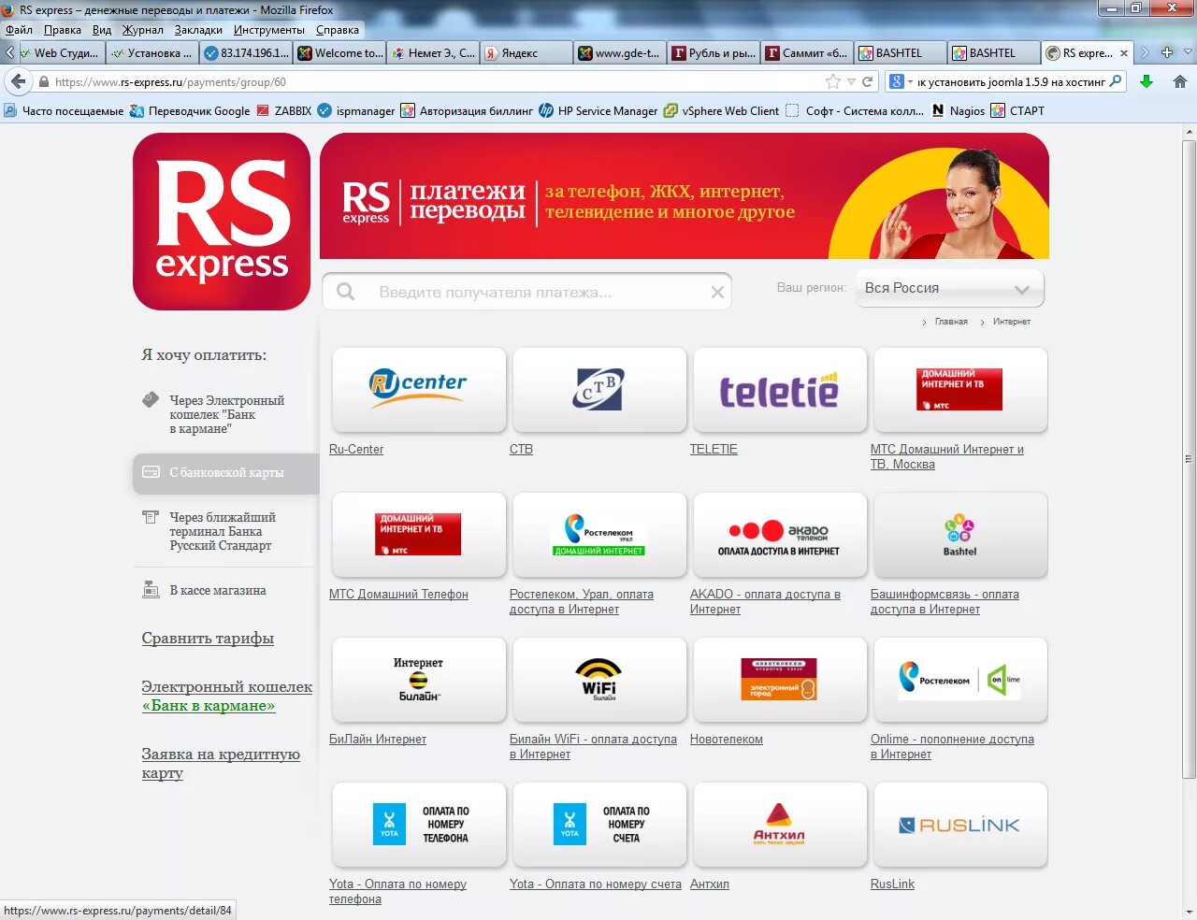The image size is (1197, 920).
Task: Open the Bashtel logo tile
Action: pos(960,535)
